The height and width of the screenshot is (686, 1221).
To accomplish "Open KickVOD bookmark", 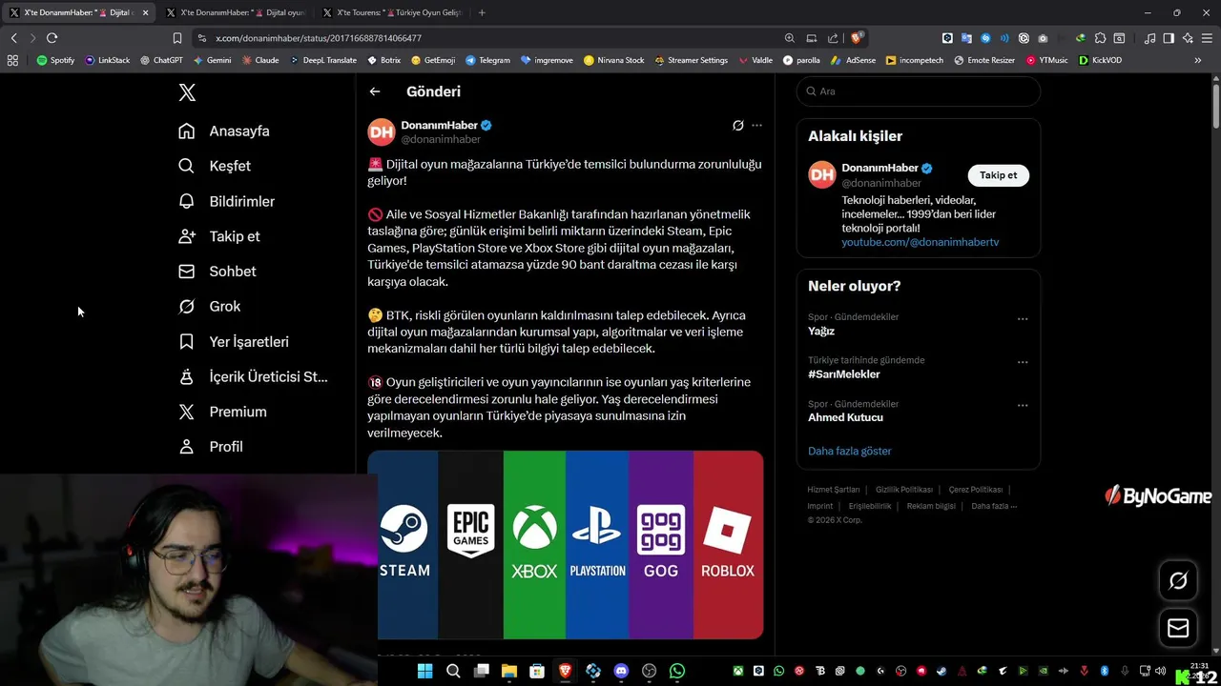I will 1100,60.
